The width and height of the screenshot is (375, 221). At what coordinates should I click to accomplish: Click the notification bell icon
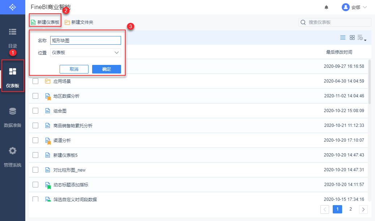(x=327, y=7)
